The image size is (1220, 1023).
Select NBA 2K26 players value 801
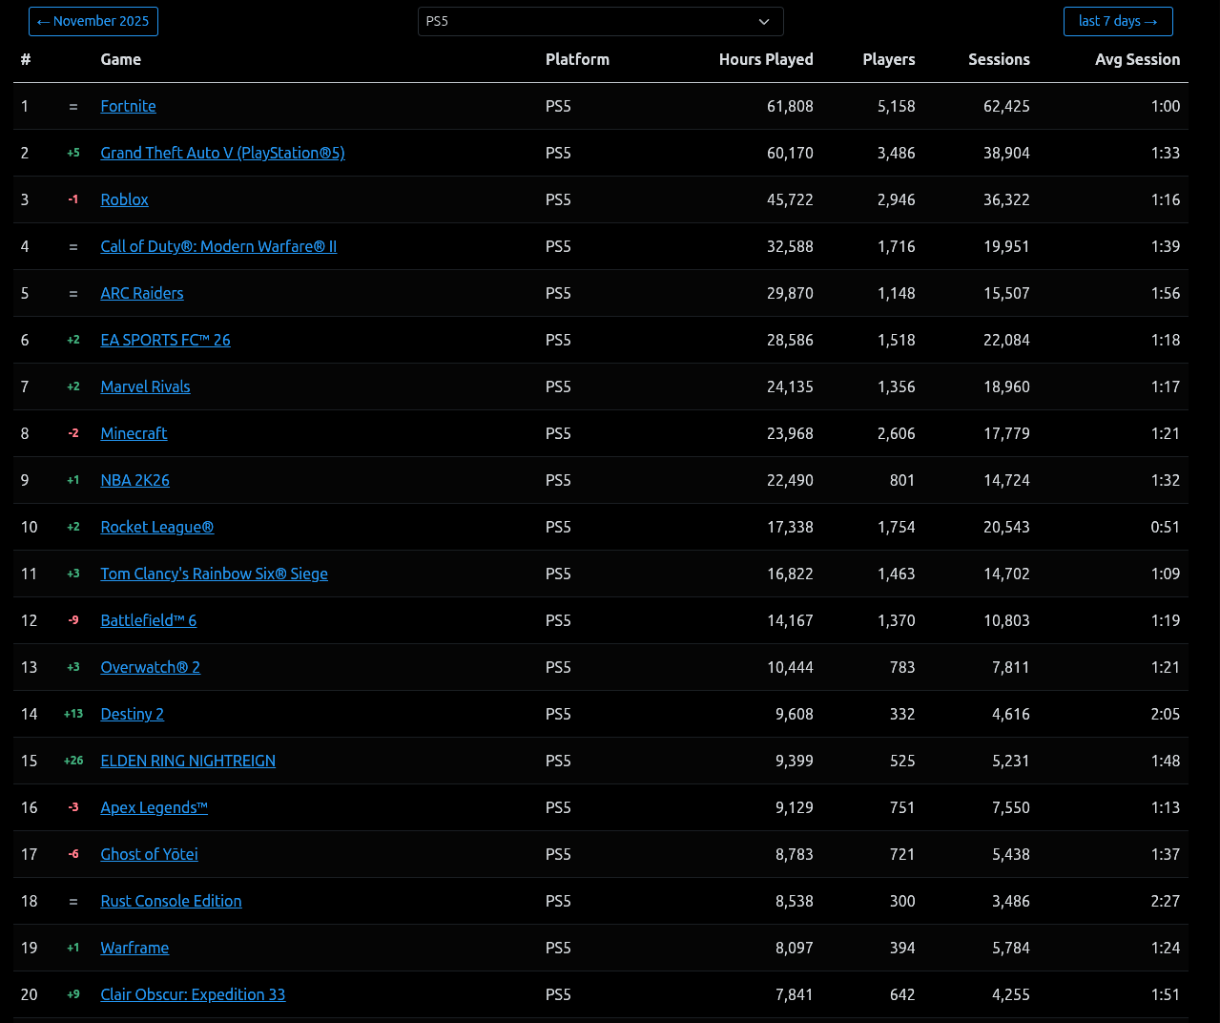(x=902, y=480)
